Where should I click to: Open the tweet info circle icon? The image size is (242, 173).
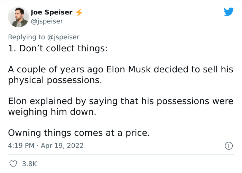tap(228, 146)
